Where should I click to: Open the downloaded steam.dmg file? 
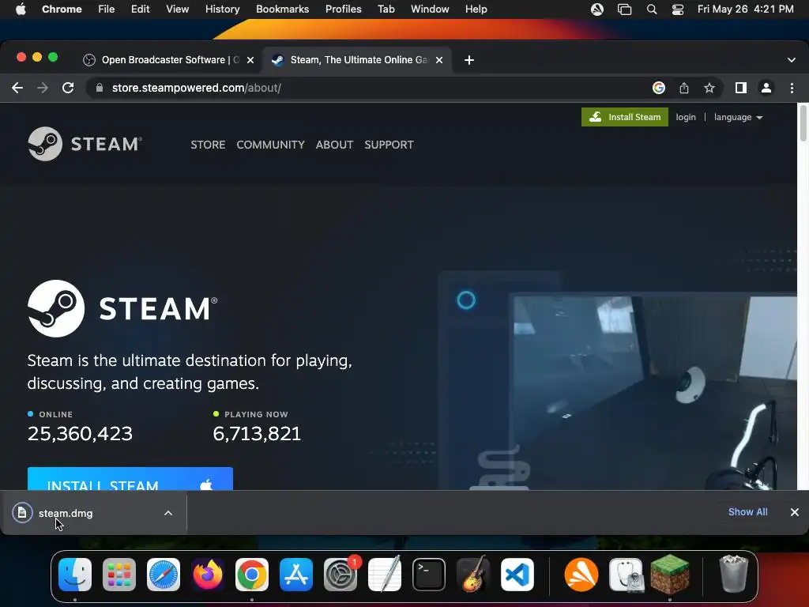point(66,513)
